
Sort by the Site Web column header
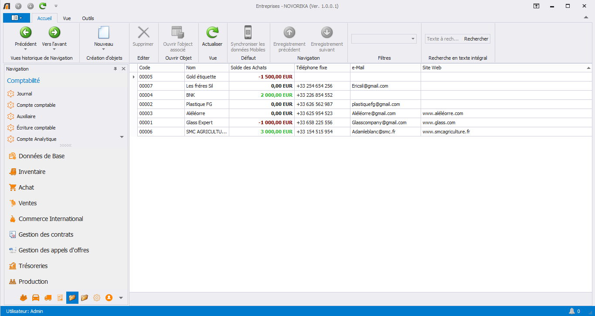click(506, 68)
